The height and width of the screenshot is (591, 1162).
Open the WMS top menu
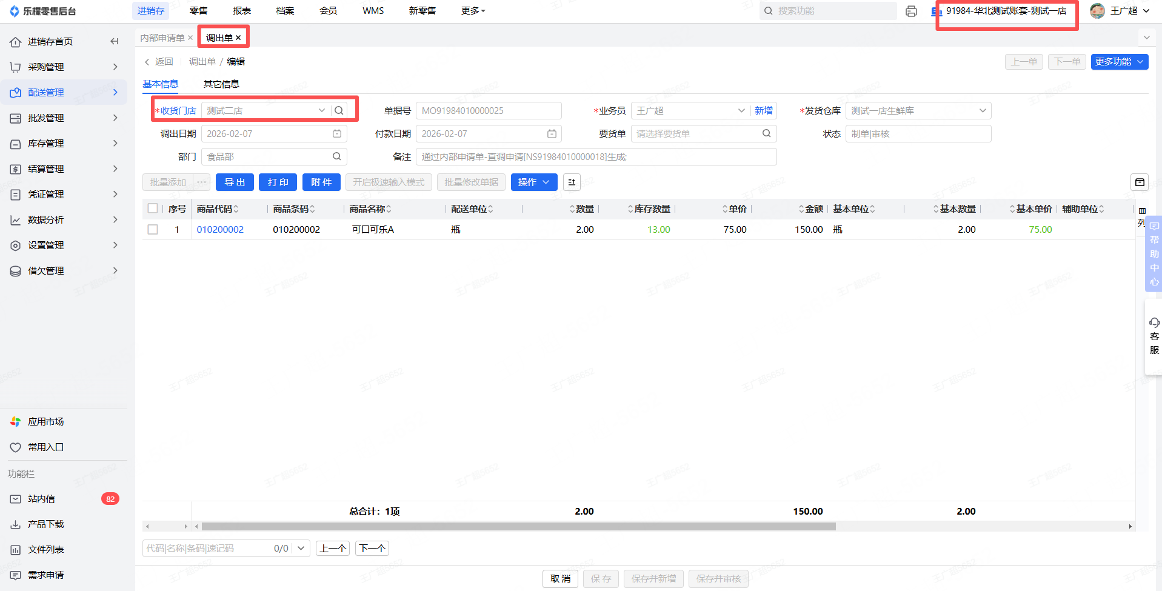pos(373,11)
